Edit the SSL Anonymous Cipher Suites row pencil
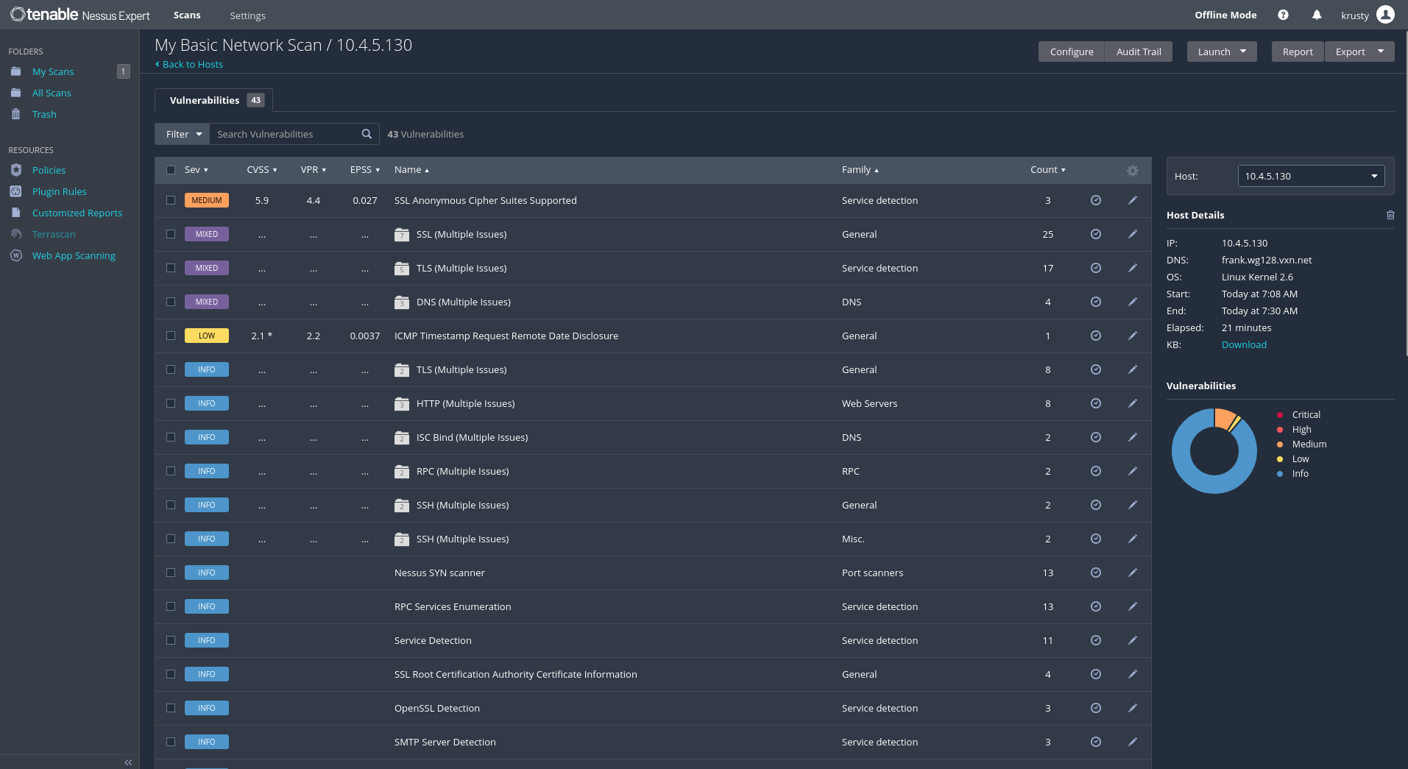This screenshot has width=1408, height=769. point(1133,200)
